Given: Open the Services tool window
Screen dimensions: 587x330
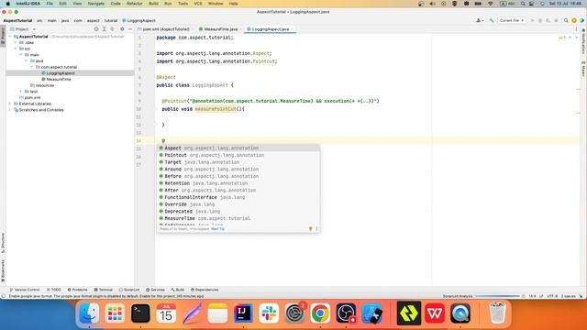Looking at the screenshot, I should pyautogui.click(x=155, y=290).
